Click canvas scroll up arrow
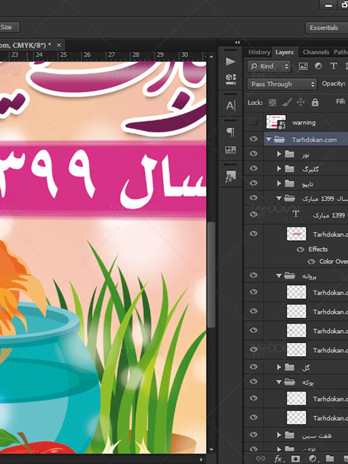 click(x=211, y=56)
